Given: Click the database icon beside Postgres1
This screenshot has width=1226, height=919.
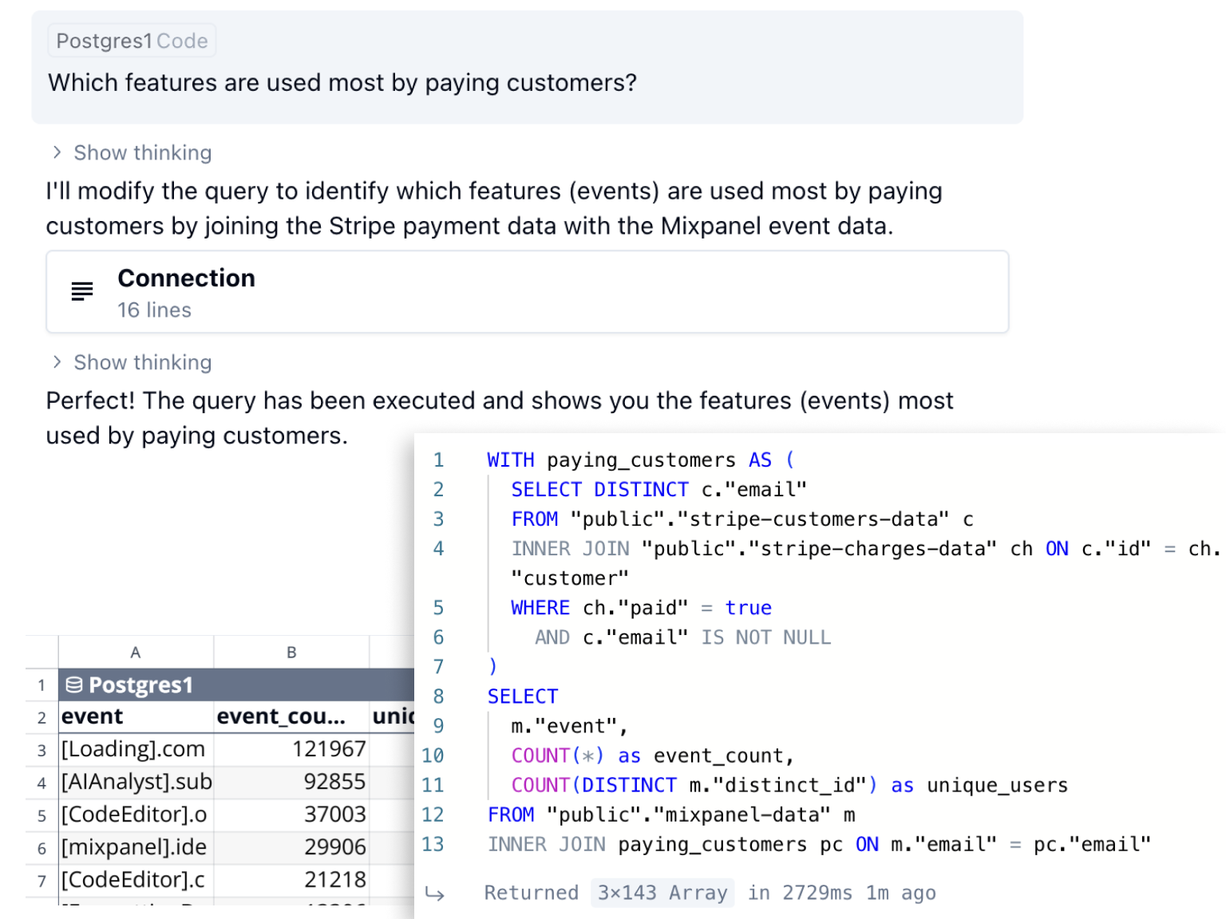Looking at the screenshot, I should (74, 684).
